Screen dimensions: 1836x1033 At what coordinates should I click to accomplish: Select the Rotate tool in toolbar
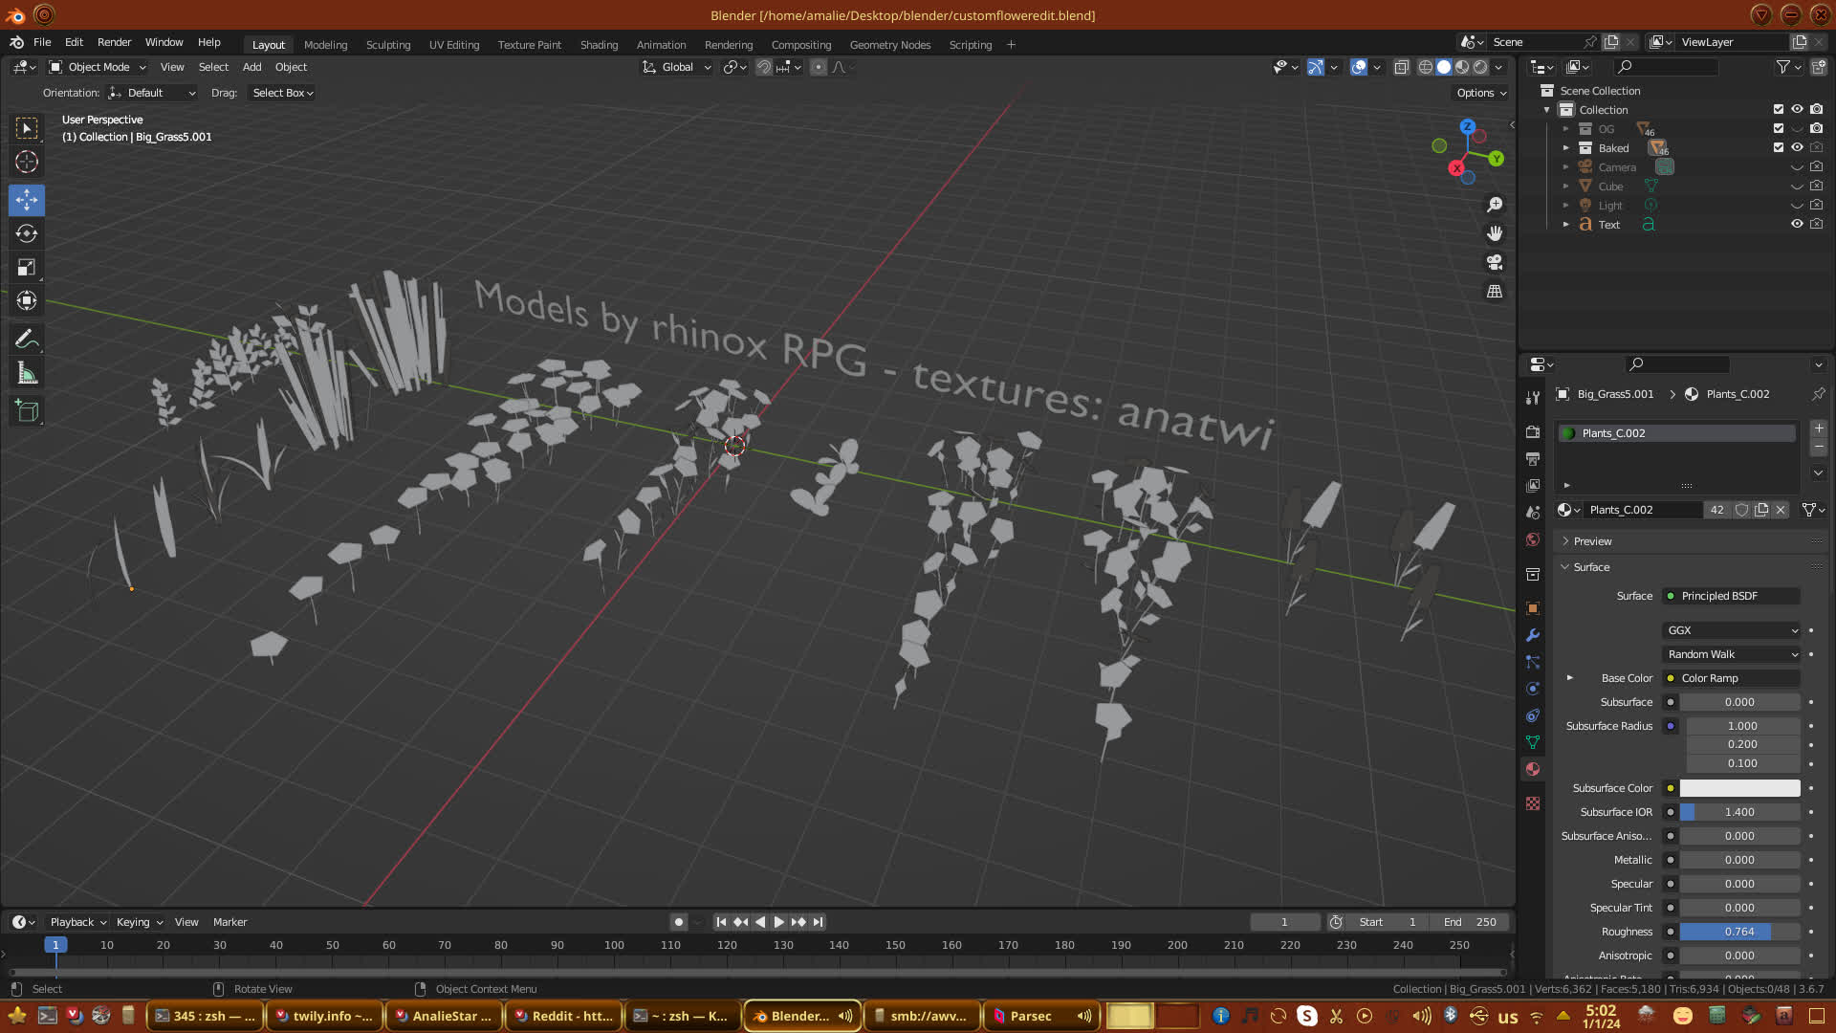(27, 233)
